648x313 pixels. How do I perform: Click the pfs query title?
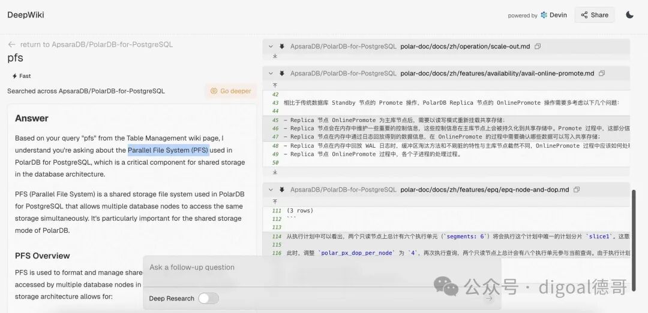[x=15, y=57]
